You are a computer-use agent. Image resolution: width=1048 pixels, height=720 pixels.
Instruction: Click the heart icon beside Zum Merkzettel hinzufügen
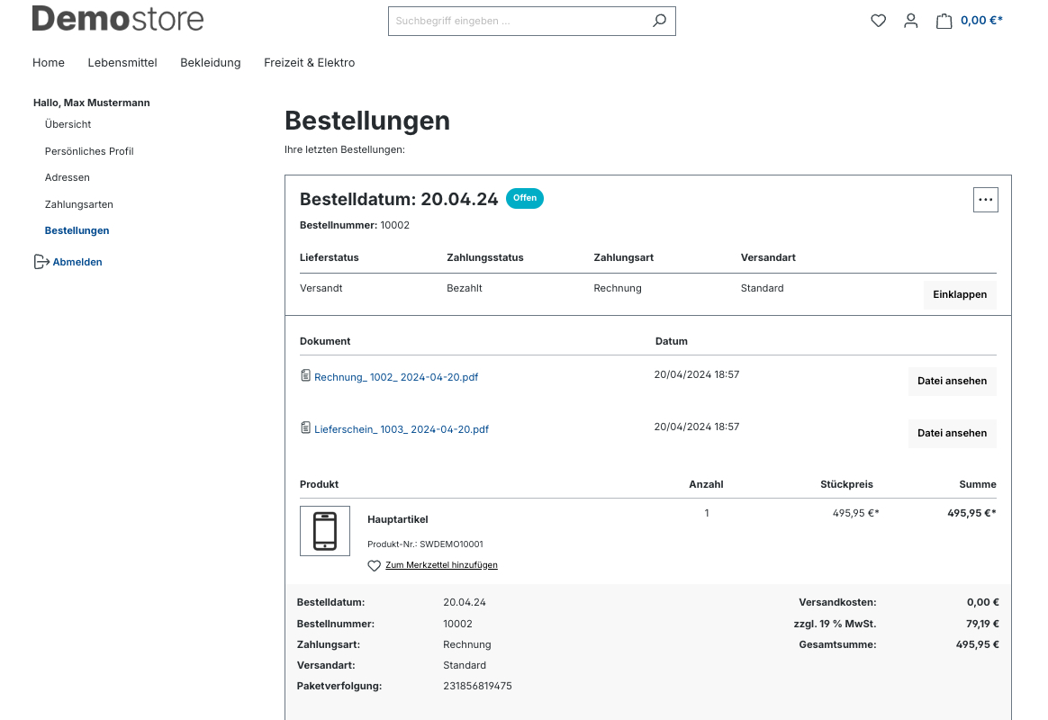click(x=375, y=566)
